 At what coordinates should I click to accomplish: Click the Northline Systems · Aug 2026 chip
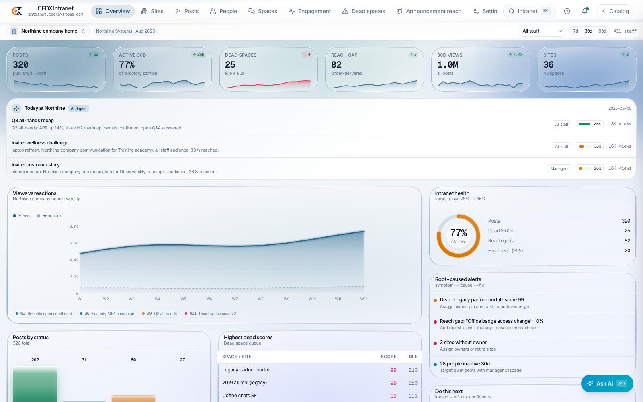coord(125,31)
